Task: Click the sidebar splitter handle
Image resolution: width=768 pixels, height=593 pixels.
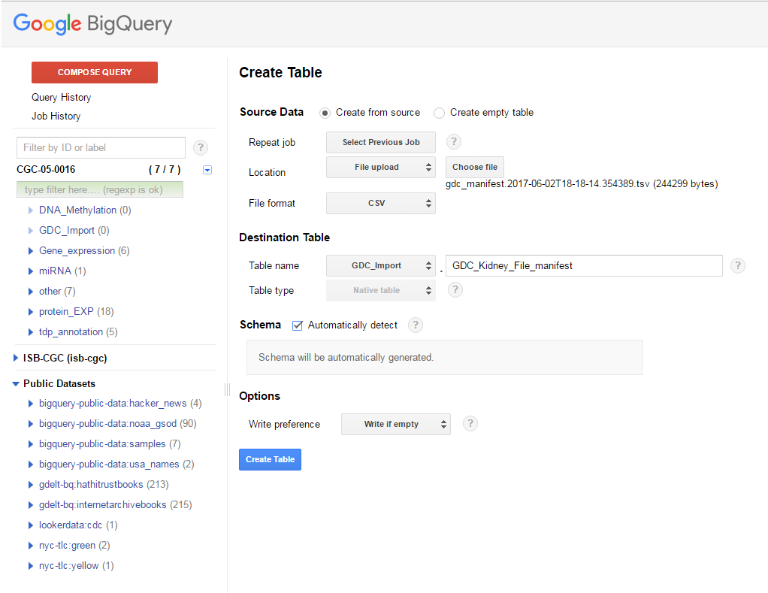Action: tap(227, 390)
